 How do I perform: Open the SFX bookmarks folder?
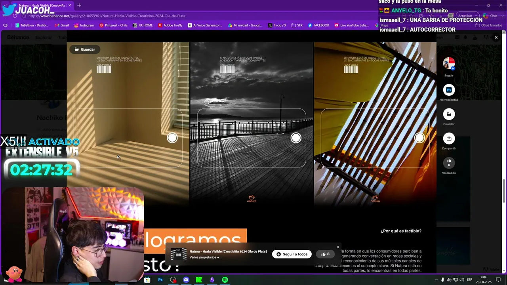297,25
